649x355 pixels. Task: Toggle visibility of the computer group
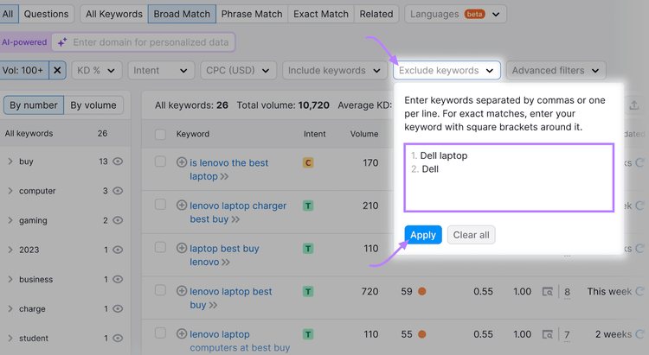point(118,191)
